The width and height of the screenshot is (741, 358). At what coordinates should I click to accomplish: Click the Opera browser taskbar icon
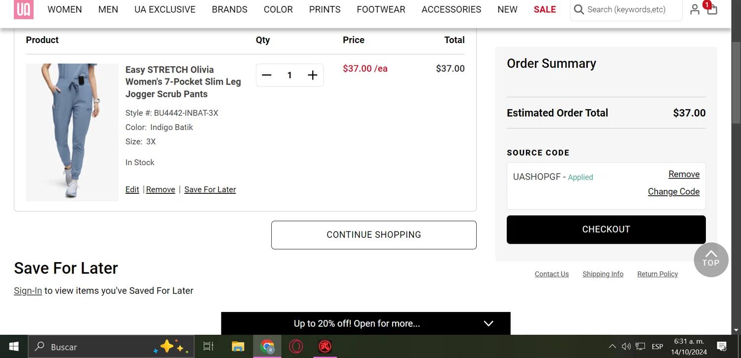pos(296,347)
